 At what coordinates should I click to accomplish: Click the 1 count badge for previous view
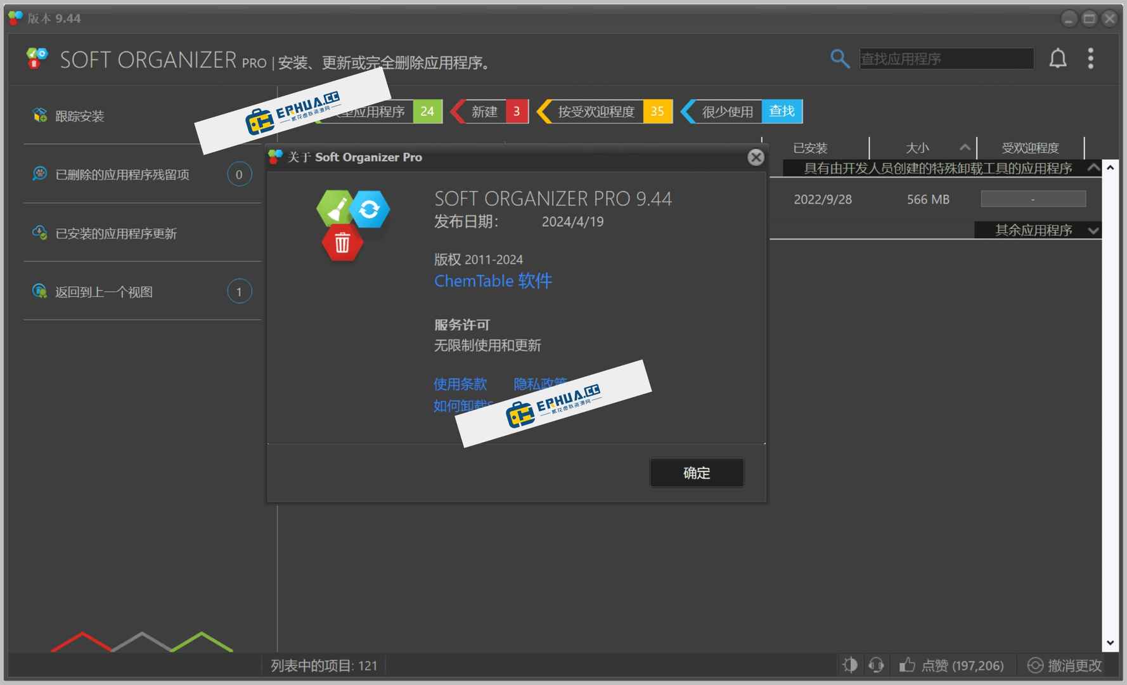click(239, 292)
